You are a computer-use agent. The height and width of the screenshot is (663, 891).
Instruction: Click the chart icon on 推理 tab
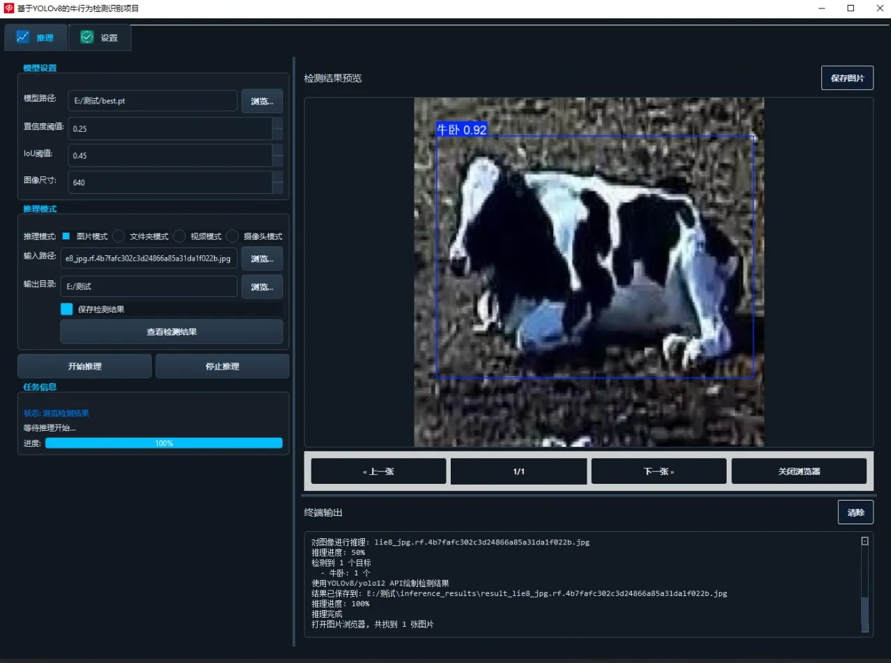(x=23, y=37)
